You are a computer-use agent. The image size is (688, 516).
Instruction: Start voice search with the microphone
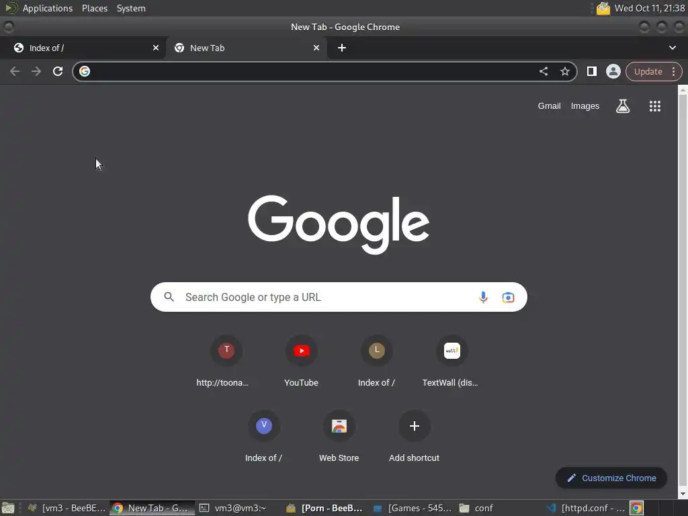[483, 297]
